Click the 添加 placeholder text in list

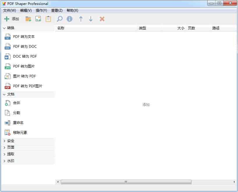(x=146, y=104)
